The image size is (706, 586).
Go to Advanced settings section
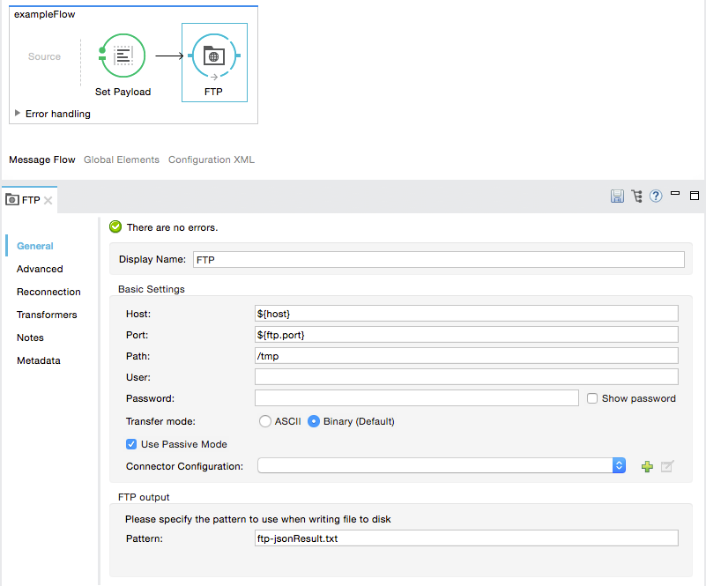40,269
